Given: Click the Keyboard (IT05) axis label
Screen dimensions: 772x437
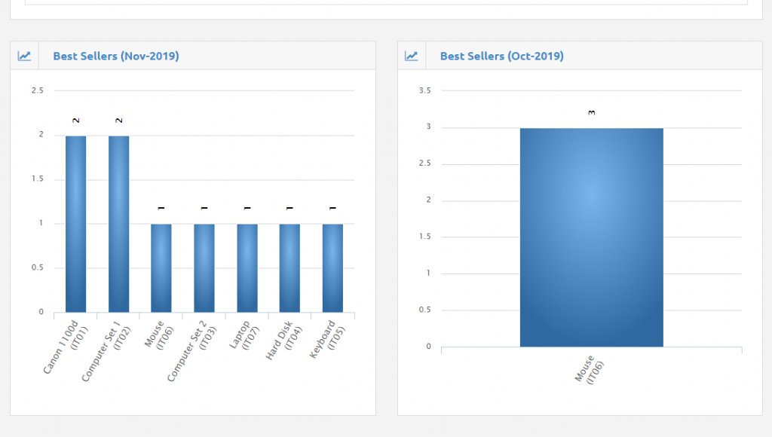Looking at the screenshot, I should coord(327,339).
